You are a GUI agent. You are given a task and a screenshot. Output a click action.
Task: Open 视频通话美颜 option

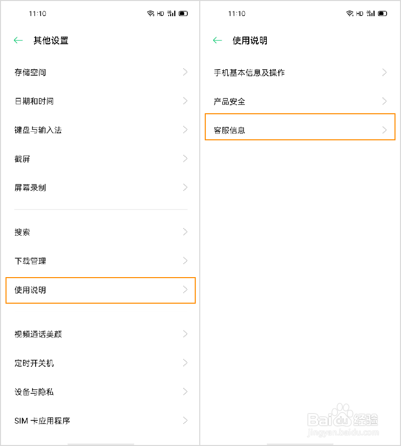point(101,334)
